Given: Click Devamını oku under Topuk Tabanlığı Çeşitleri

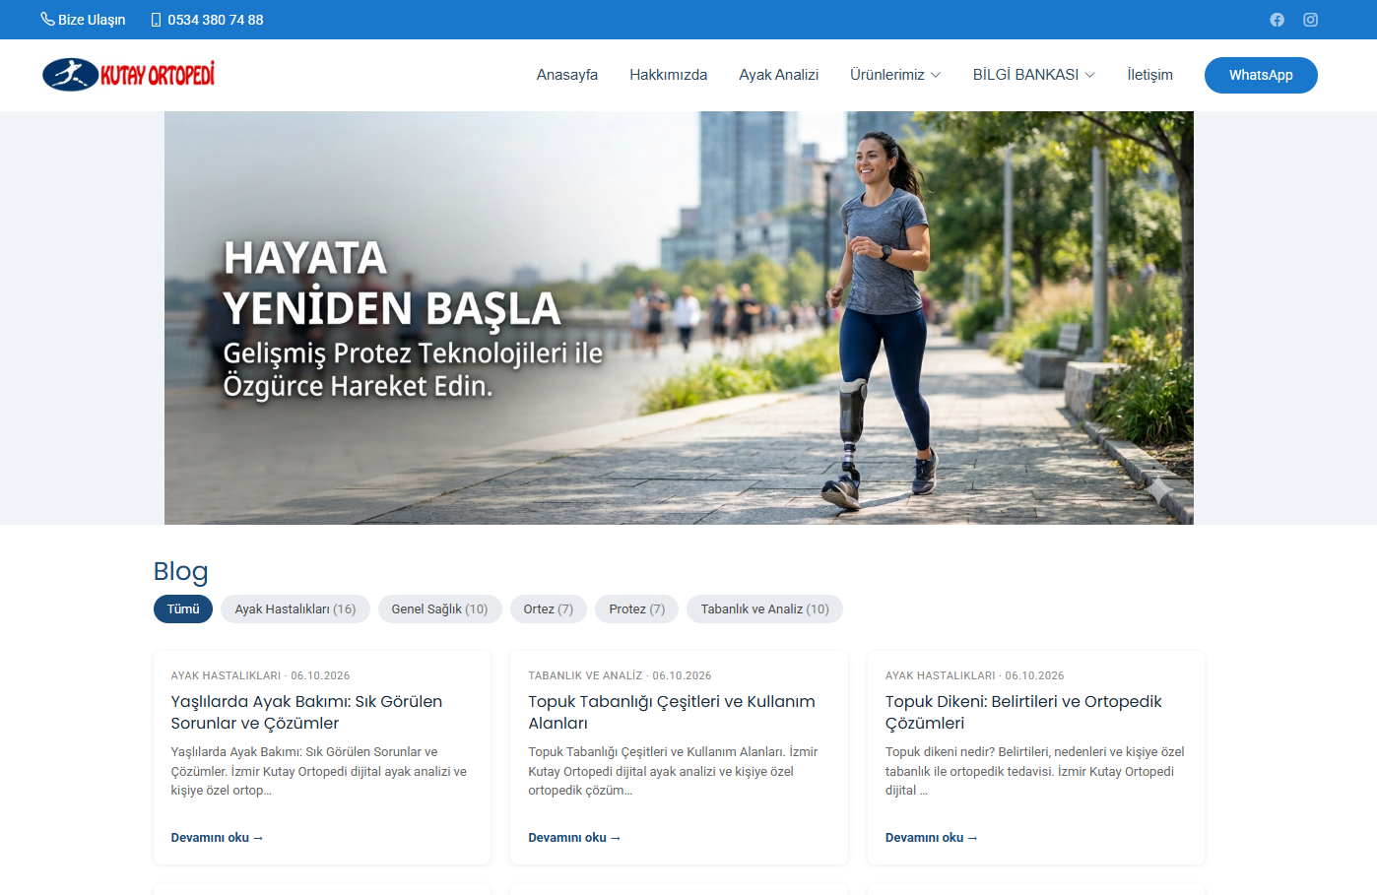Looking at the screenshot, I should coord(574,838).
